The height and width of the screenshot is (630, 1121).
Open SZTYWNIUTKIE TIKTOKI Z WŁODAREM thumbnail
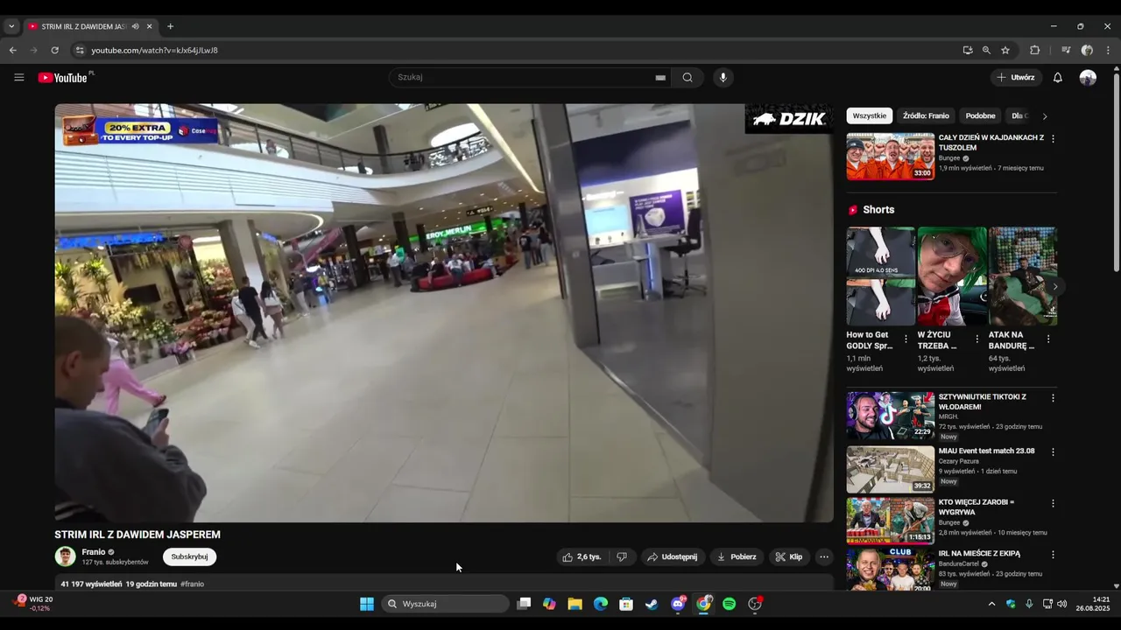890,416
